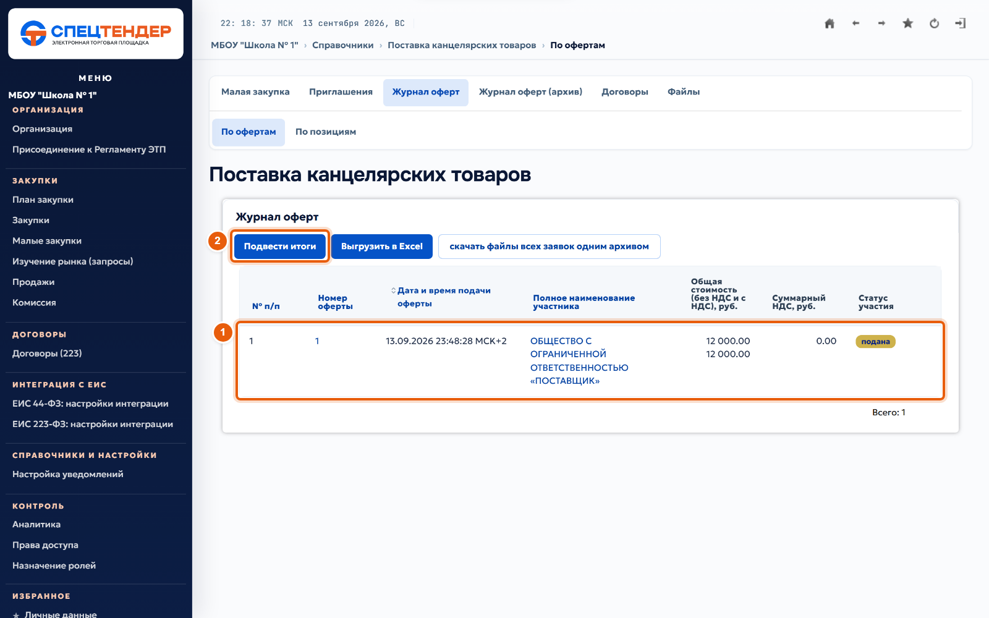
Task: Open Присоединение к Регламенту ЭТП
Action: click(x=89, y=150)
